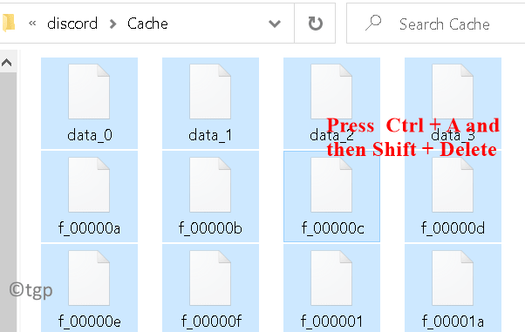Viewport: 525px width, 332px height.
Task: Select the f_00000b file
Action: [210, 196]
